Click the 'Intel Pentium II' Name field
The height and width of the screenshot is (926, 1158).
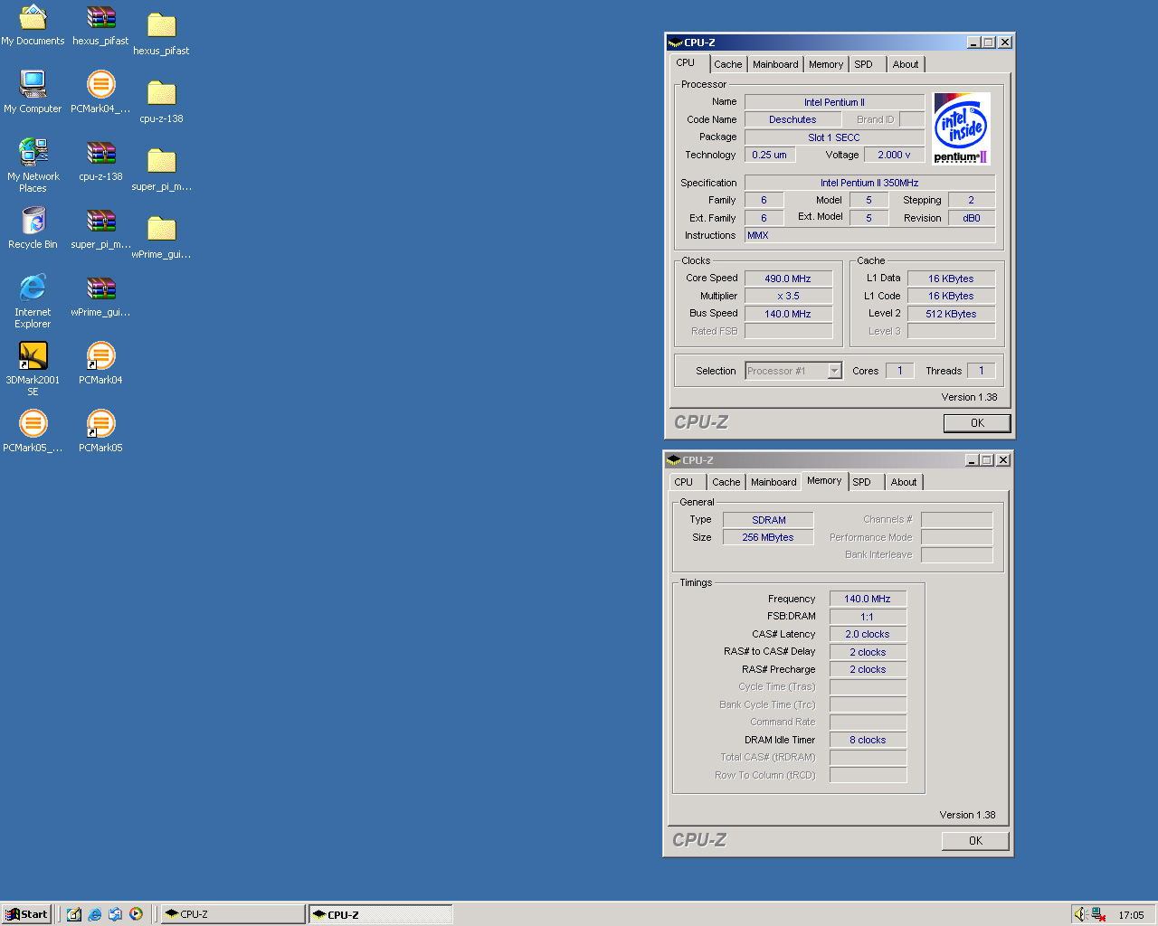click(834, 102)
